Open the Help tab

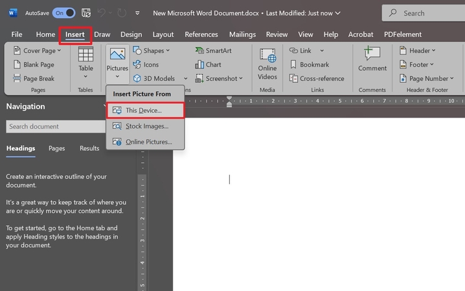pos(331,34)
